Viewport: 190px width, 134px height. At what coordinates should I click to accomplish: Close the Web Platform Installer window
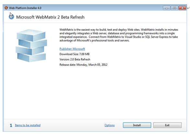pos(182,8)
